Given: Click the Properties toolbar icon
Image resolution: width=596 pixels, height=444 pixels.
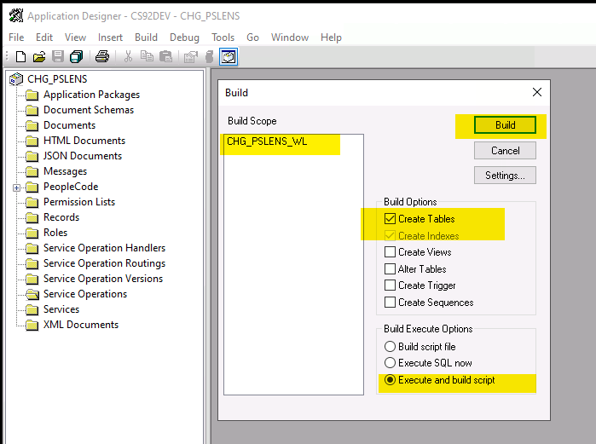Looking at the screenshot, I should coord(191,57).
